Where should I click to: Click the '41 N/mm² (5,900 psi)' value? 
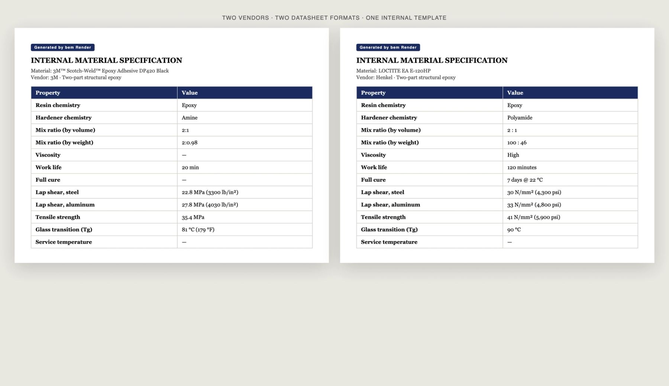pyautogui.click(x=534, y=217)
